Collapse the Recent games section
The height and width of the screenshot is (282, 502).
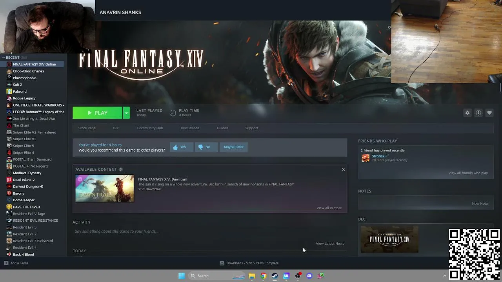click(x=3, y=58)
